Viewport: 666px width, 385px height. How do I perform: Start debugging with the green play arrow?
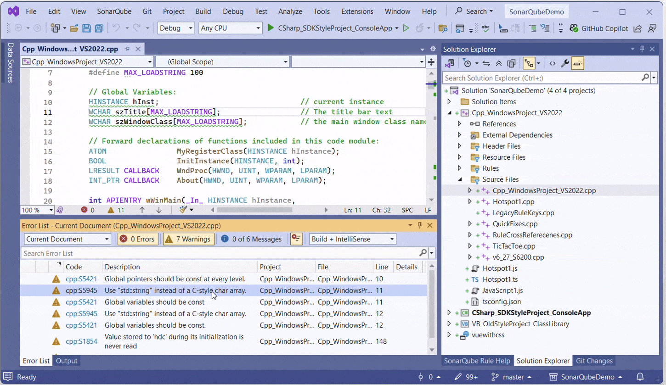click(x=271, y=28)
